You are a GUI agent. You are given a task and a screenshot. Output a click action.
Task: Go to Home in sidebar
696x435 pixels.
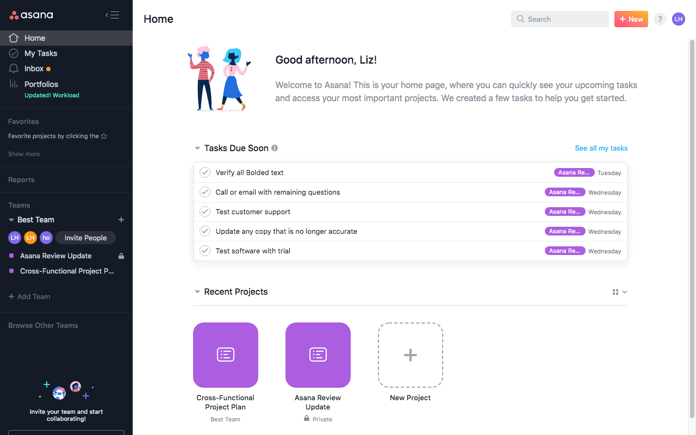click(x=66, y=38)
